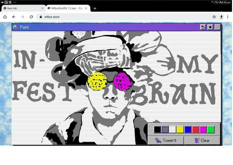The image size is (233, 165).
Task: Select the WilburSoot96.1.2.exe browser tab
Action: tap(67, 8)
